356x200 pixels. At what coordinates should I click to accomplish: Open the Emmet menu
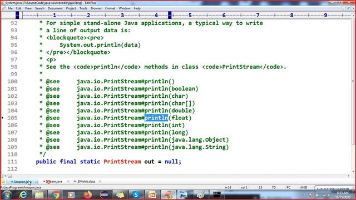[110, 8]
